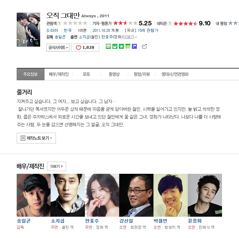Switch to the 배우/제작진 tab

pos(59,74)
